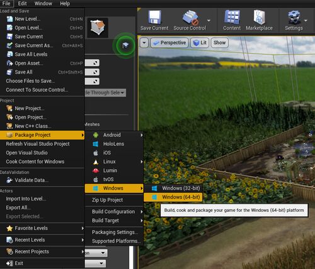Open the Window menu

(43, 4)
